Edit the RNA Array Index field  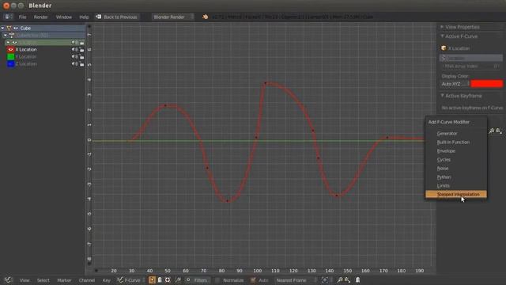[471, 66]
